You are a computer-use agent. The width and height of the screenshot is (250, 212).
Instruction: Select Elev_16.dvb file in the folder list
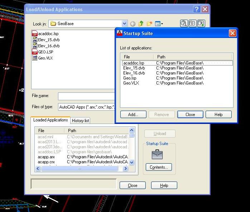[x=46, y=46]
